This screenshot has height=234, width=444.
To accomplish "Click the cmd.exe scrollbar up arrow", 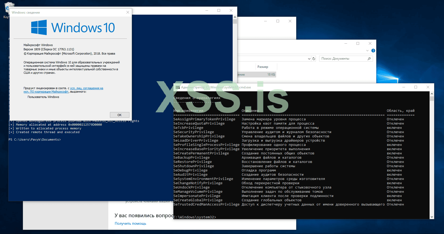I will [x=432, y=94].
